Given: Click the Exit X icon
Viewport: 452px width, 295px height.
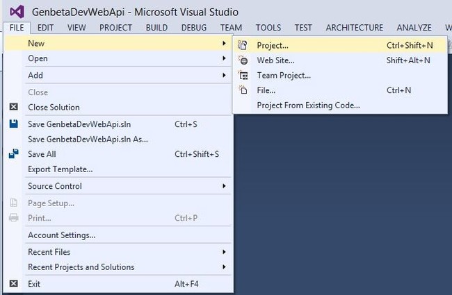Looking at the screenshot, I should 13,284.
